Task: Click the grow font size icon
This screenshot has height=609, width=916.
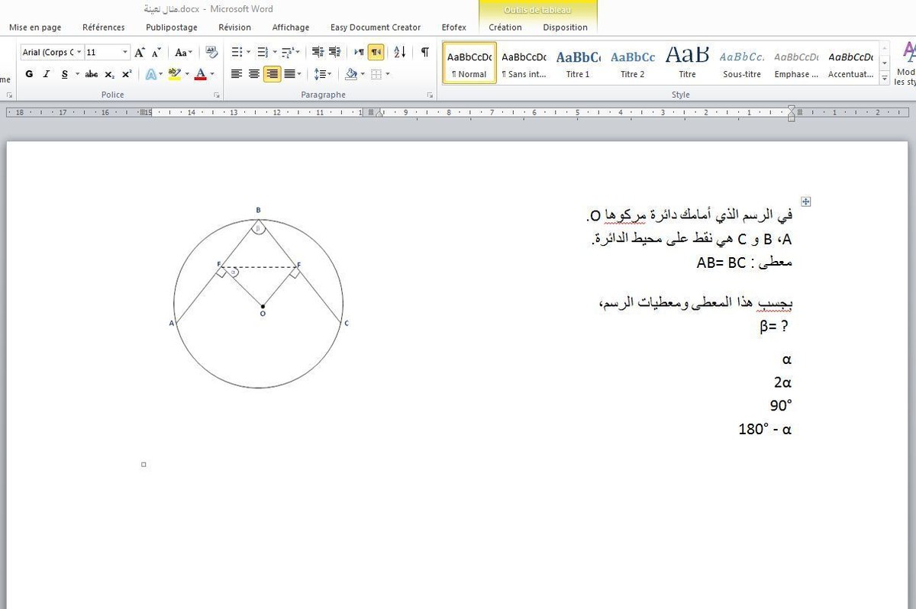Action: 140,52
